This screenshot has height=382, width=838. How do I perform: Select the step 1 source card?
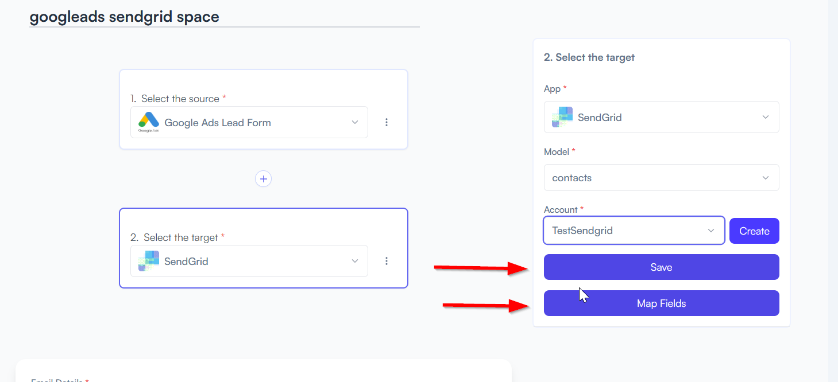pos(264,110)
